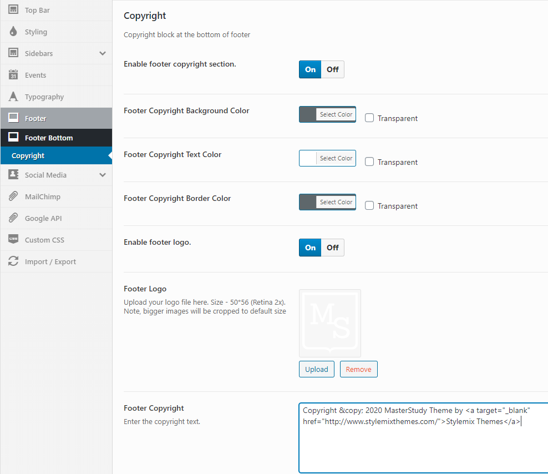The height and width of the screenshot is (474, 548).
Task: Click the Typography letter icon
Action: pos(13,97)
